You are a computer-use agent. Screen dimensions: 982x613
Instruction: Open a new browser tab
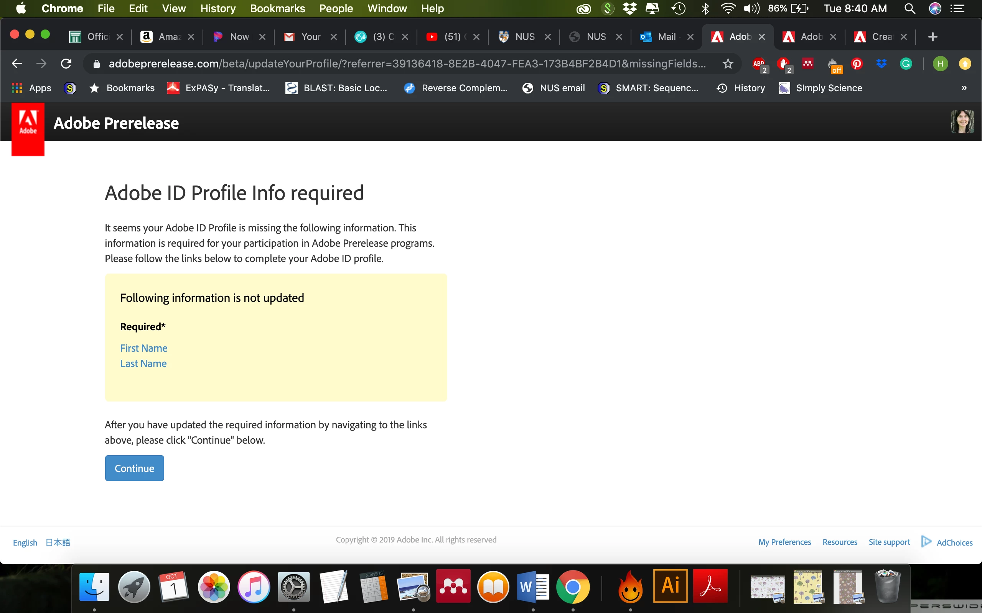pos(933,37)
